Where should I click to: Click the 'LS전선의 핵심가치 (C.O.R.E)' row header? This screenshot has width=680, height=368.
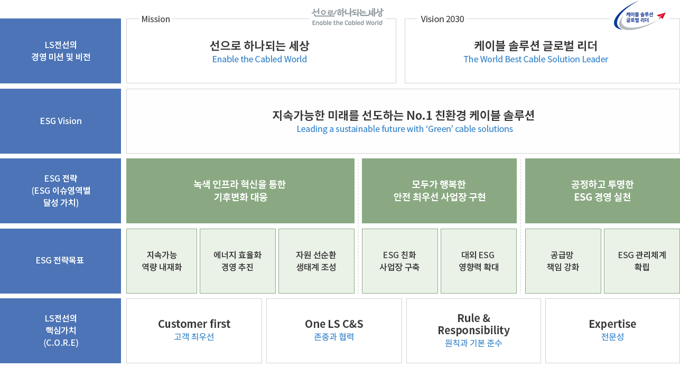coord(61,331)
